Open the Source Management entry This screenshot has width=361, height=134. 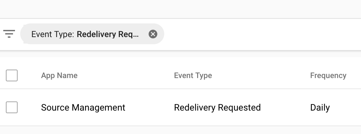click(x=83, y=108)
